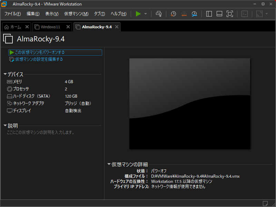Viewport: 276px width, 207px height.
Task: Click 仮想マシンの設定を編集する link
Action: click(x=39, y=59)
